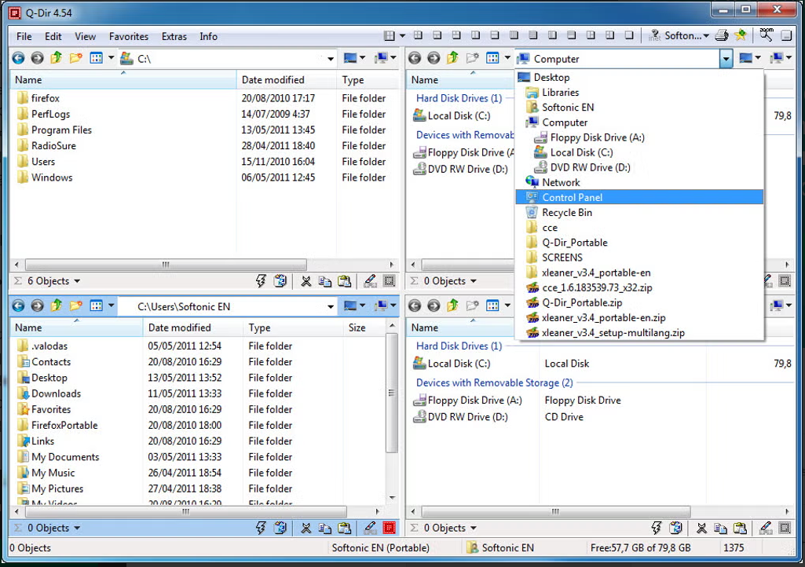Click the Hard Disk Drives (1) group in the bottom-right pane
This screenshot has width=805, height=567.
coord(459,346)
